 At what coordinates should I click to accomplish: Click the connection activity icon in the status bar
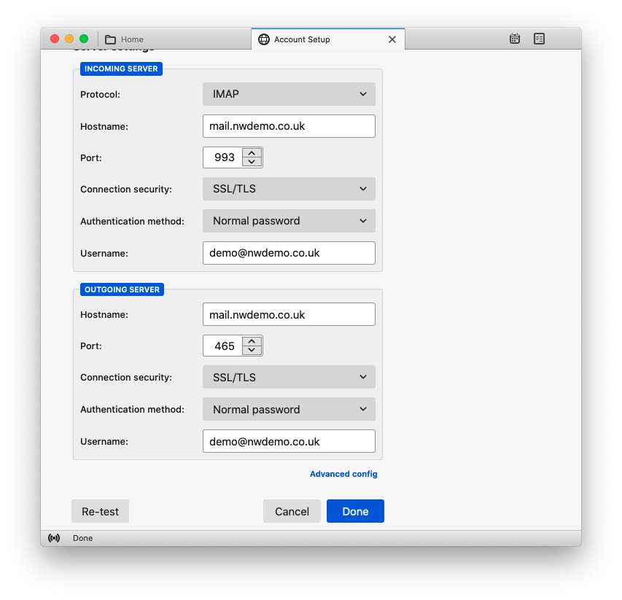coord(54,538)
